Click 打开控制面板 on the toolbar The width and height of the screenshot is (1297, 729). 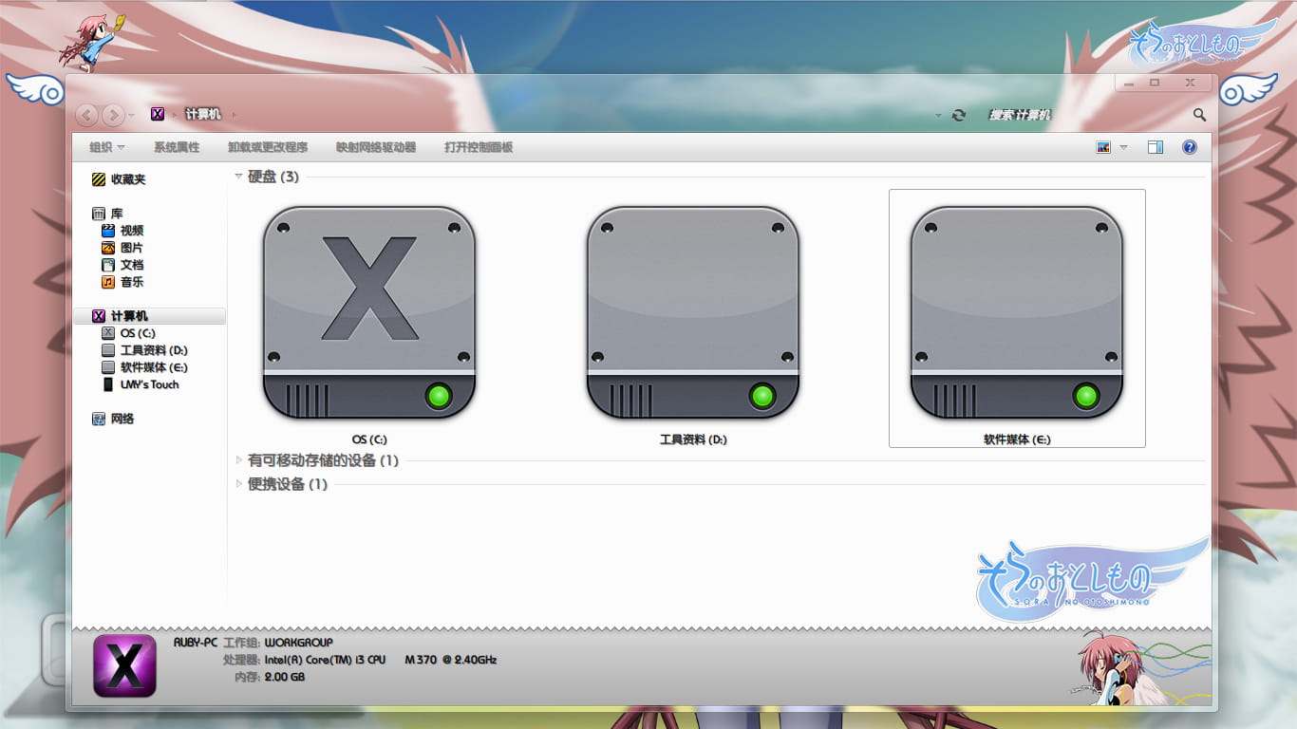pyautogui.click(x=479, y=147)
